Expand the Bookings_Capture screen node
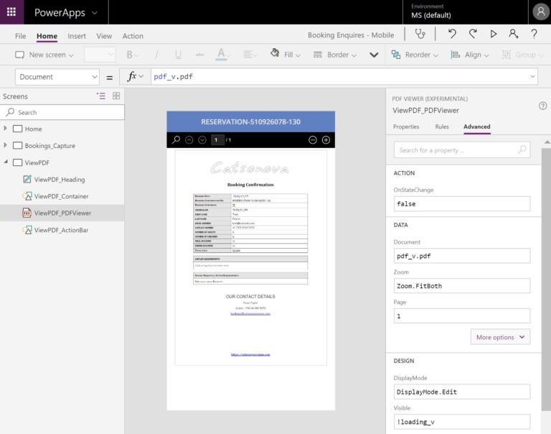Viewport: 551px width, 434px height. [5, 145]
